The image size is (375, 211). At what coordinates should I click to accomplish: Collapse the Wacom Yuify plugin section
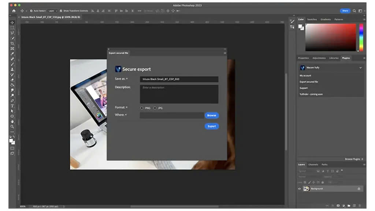pos(360,68)
